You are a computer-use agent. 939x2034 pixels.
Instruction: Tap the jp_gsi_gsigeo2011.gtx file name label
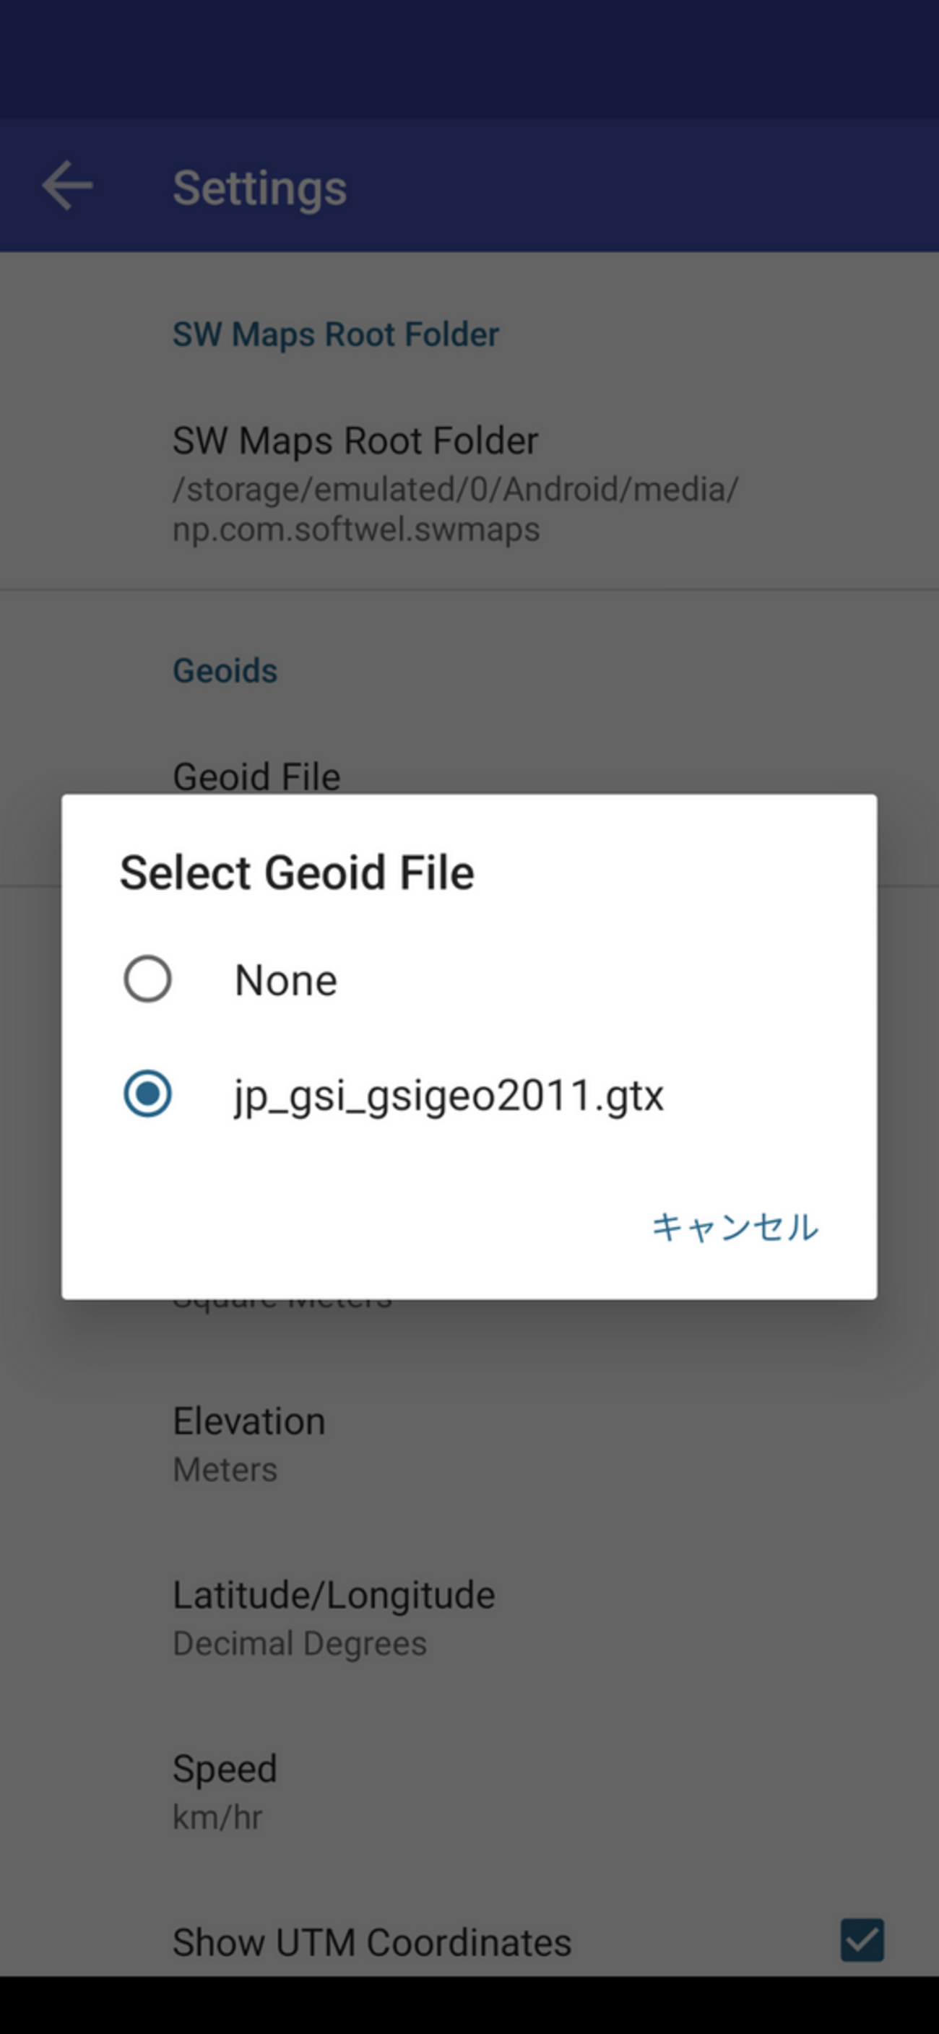coord(449,1095)
